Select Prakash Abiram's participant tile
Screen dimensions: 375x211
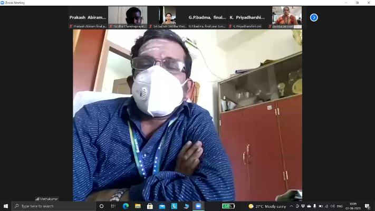[88, 17]
